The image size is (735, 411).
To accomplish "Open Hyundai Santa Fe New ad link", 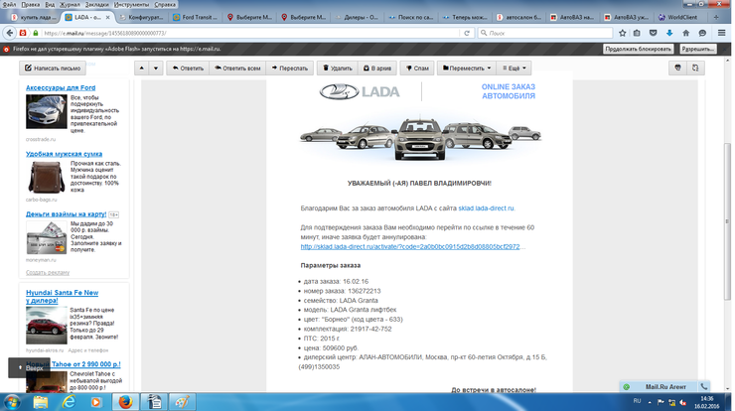I will pyautogui.click(x=62, y=296).
